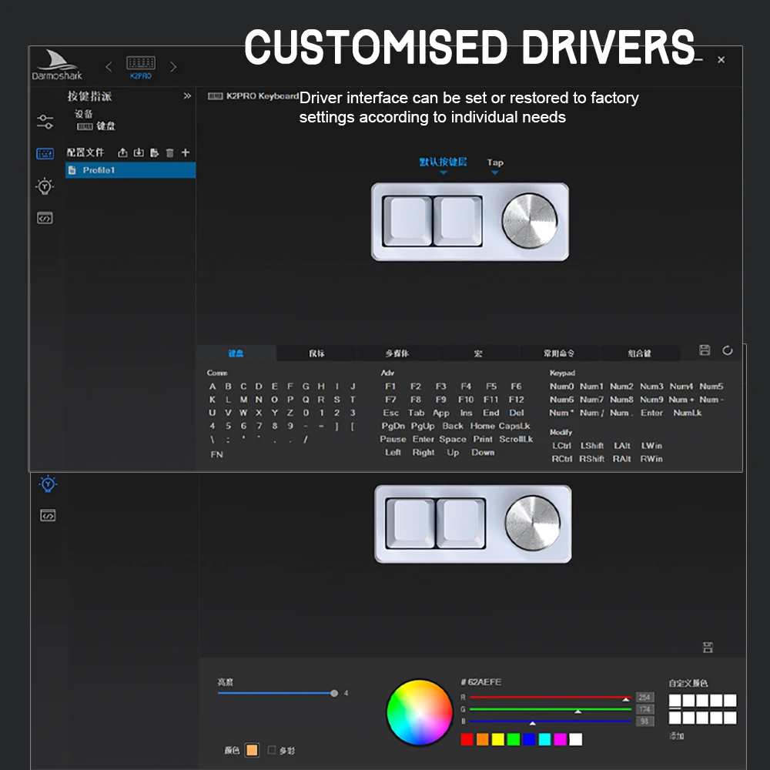Image resolution: width=770 pixels, height=770 pixels.
Task: Select the lighting bulb icon in upper sidebar
Action: [45, 186]
